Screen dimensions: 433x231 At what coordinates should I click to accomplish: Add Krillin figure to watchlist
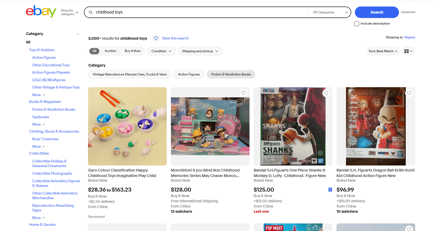point(409,93)
